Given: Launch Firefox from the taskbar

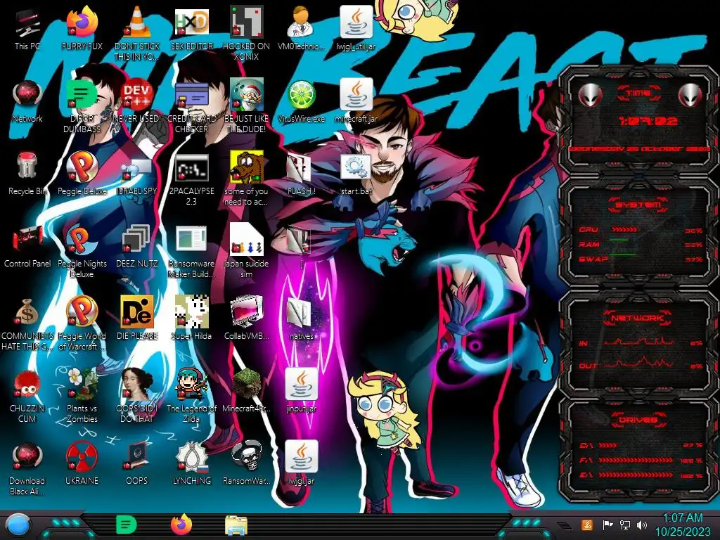Looking at the screenshot, I should click(181, 525).
